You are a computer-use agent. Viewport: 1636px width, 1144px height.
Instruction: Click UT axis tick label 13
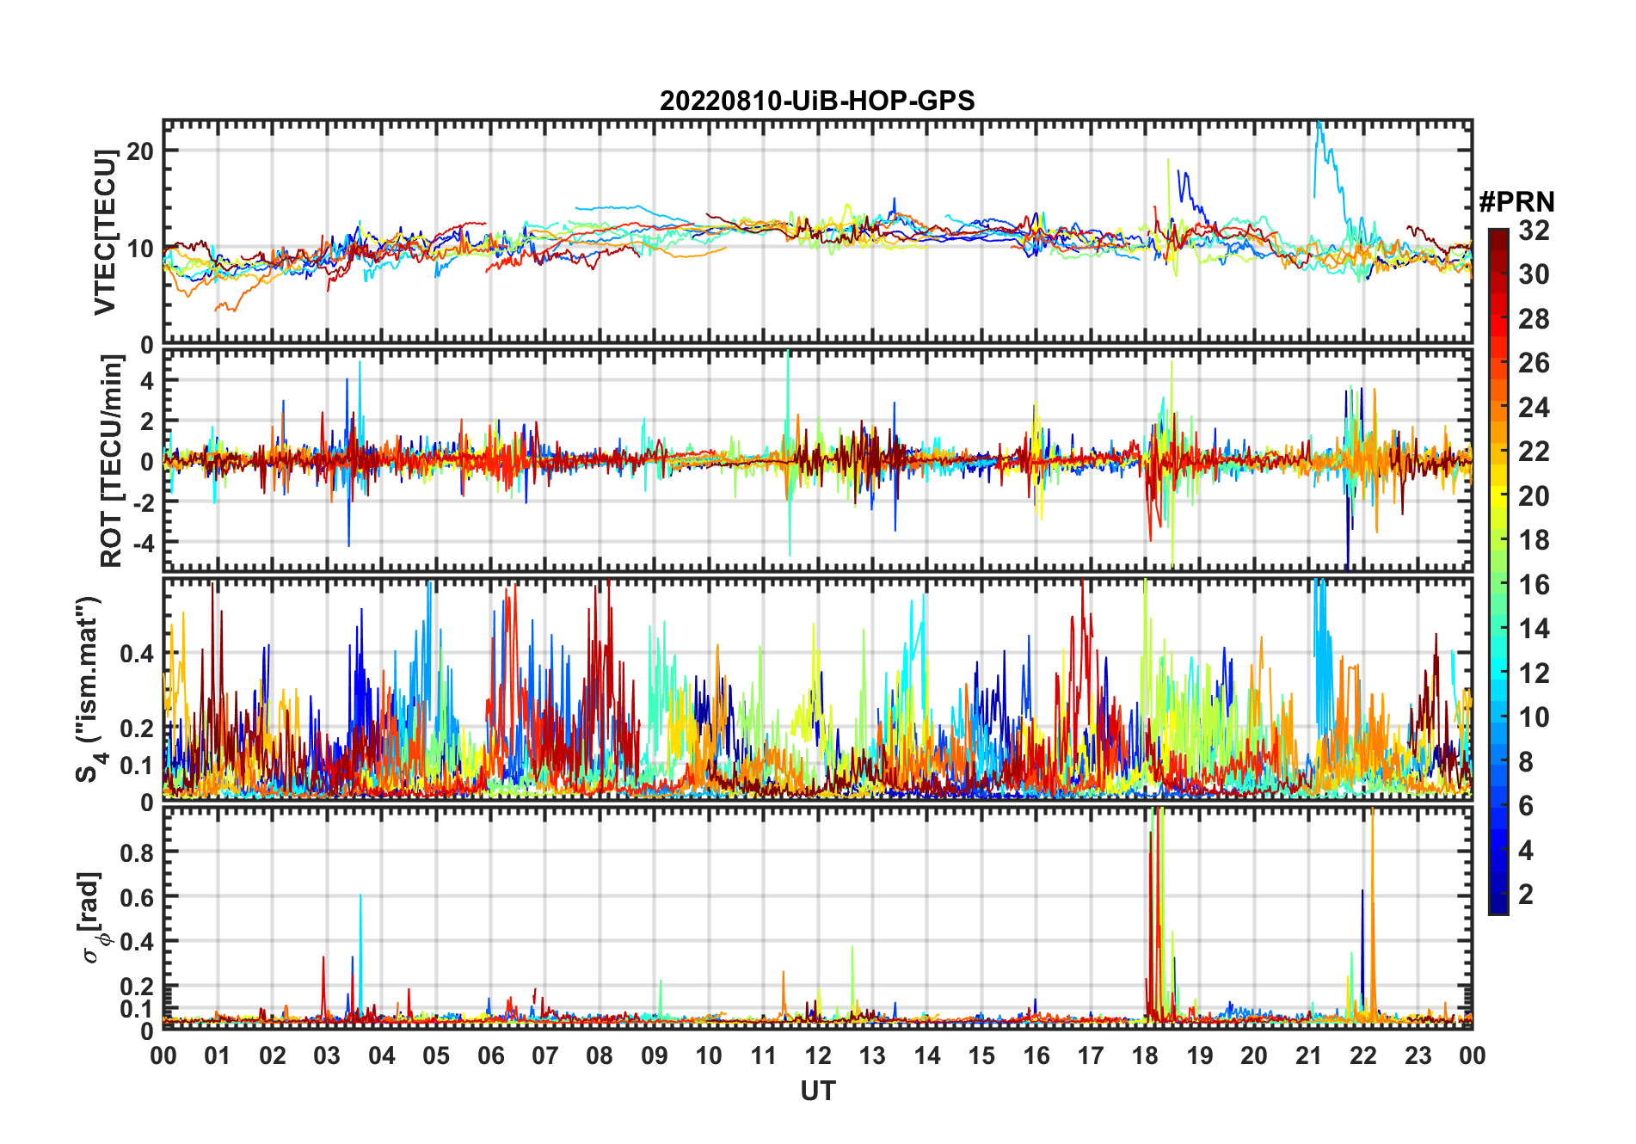872,1055
